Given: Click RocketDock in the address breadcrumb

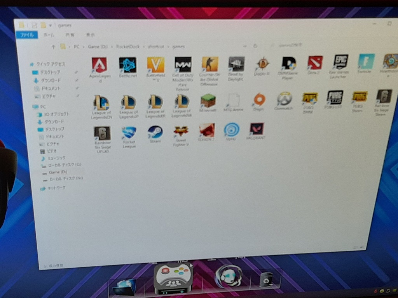Looking at the screenshot, I should [128, 47].
